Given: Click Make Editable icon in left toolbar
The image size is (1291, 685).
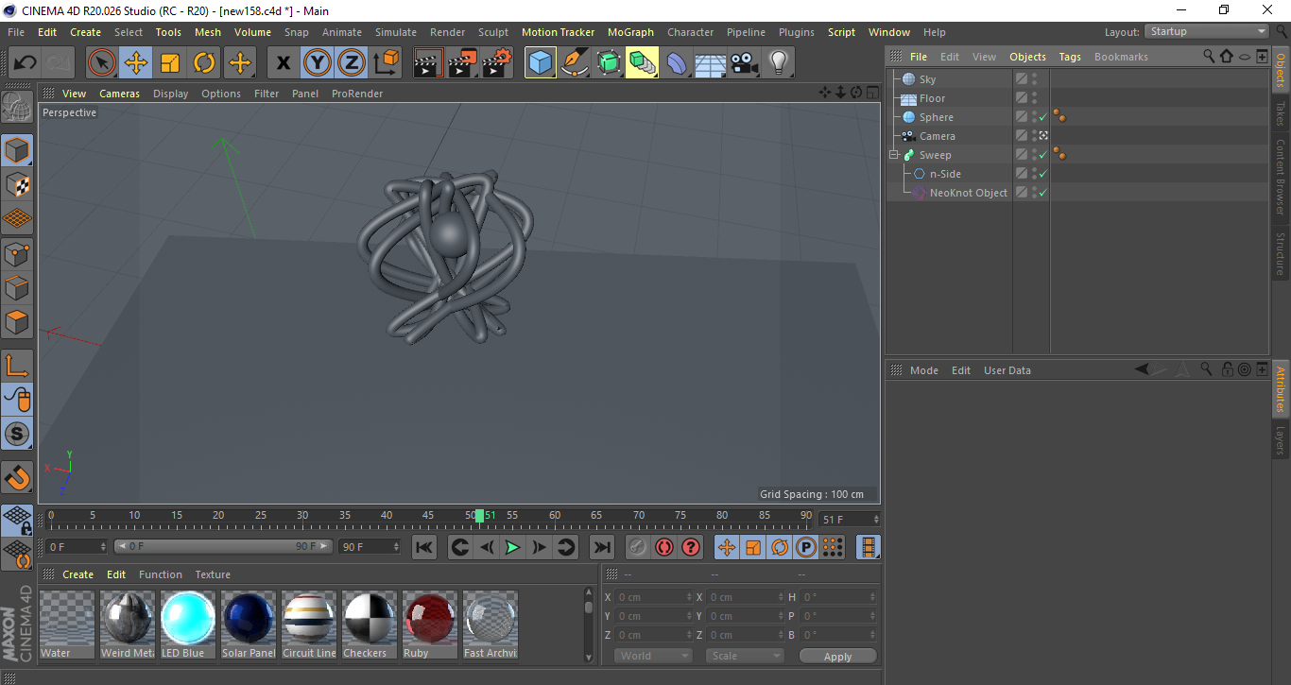Looking at the screenshot, I should [17, 108].
